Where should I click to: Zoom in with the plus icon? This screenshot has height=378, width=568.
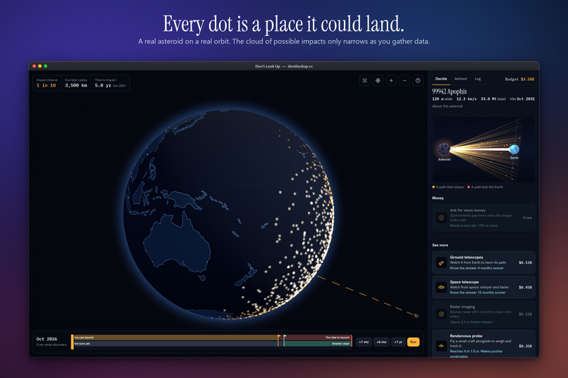pos(391,81)
